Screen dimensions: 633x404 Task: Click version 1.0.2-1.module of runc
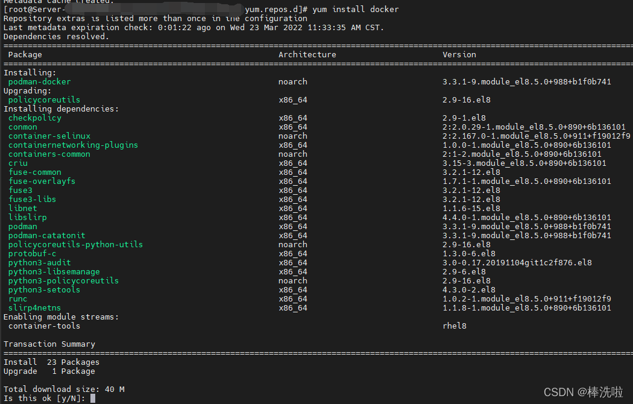pyautogui.click(x=527, y=298)
